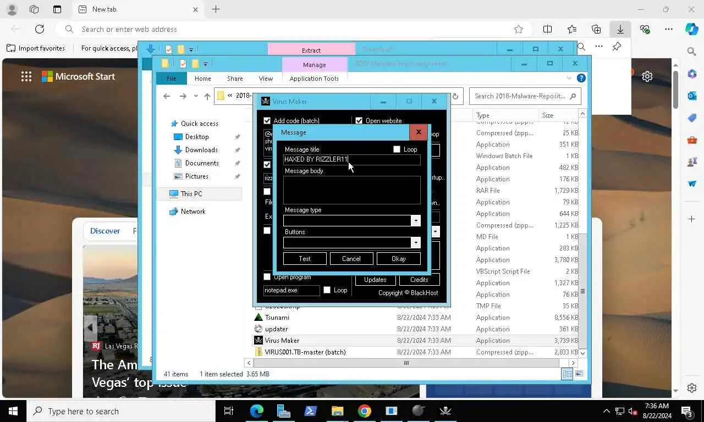This screenshot has width=704, height=422.
Task: Search downloads in Edge downloads flyout
Action: [x=581, y=47]
